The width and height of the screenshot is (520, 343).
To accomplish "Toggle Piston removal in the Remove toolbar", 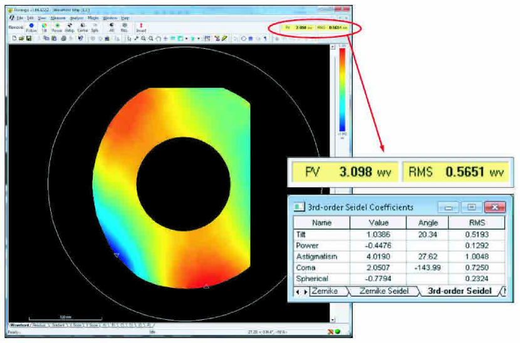I will pos(31,27).
